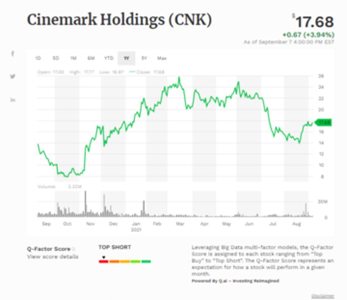Show year-to-date with YTD tab
This screenshot has width=347, height=300.
coord(109,58)
